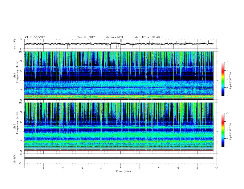Click inside the ch.1 spectrogram panel
Screen dimensions: 244x189
(x=119, y=75)
